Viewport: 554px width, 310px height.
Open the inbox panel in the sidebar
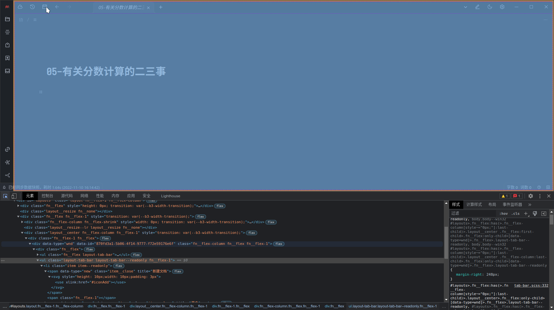(7, 71)
